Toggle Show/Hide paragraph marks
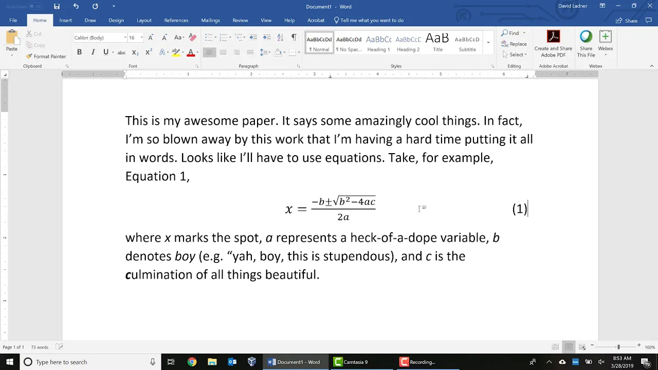Image resolution: width=658 pixels, height=370 pixels. pyautogui.click(x=294, y=38)
